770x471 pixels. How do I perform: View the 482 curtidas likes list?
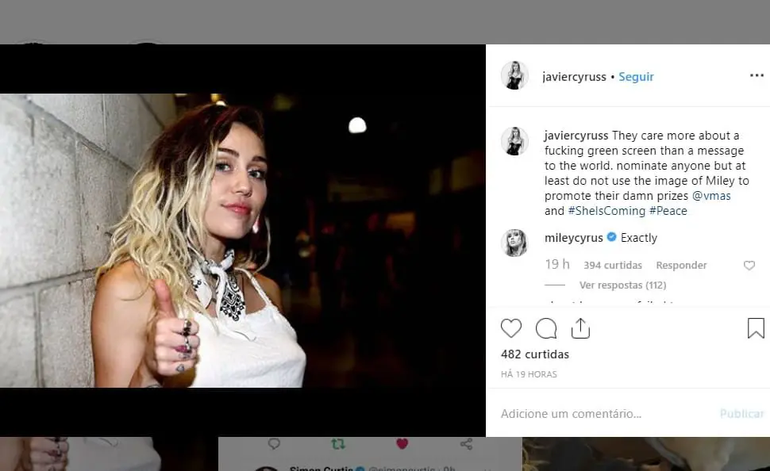(535, 354)
